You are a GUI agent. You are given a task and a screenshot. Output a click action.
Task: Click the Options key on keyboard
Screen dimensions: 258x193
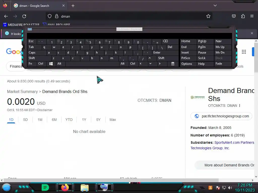click(x=188, y=64)
